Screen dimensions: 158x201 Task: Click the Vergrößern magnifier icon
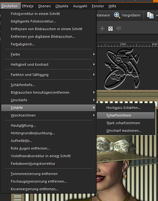click(x=117, y=15)
